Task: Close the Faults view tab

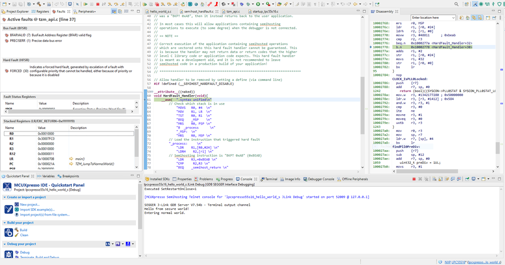Action: coord(68,11)
